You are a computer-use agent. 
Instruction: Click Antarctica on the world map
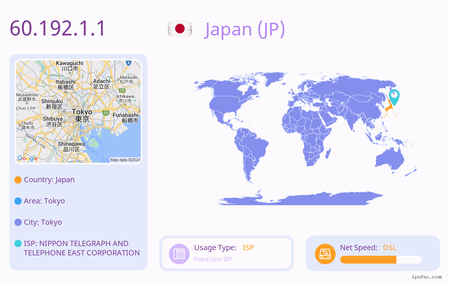tap(300, 198)
